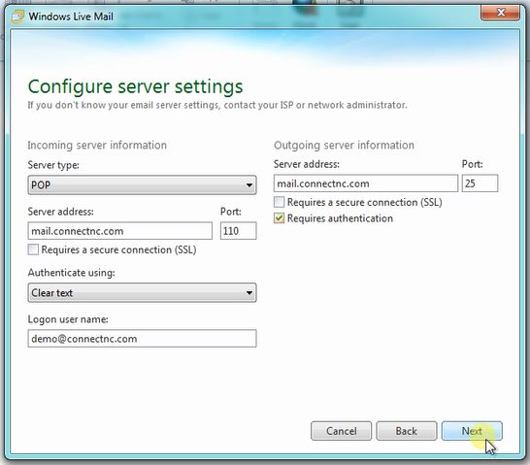This screenshot has width=530, height=465.
Task: Click the Outgoing server information label
Action: tap(344, 146)
